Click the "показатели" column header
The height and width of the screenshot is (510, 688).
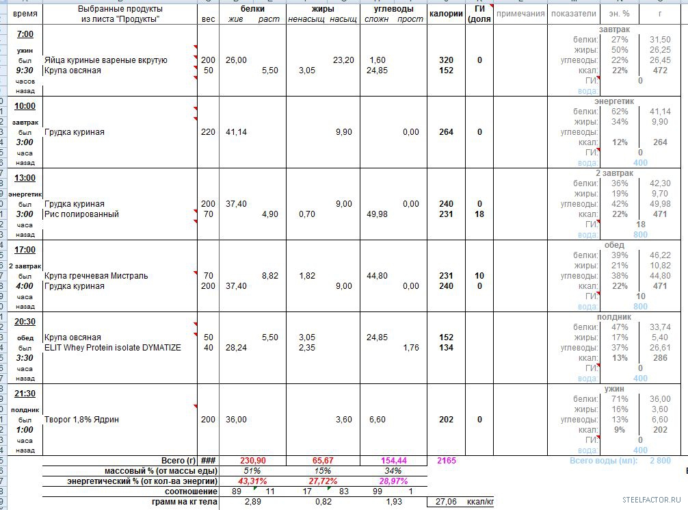click(572, 14)
